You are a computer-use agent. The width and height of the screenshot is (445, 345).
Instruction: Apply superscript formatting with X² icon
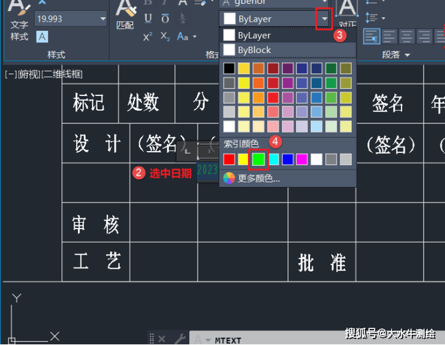pyautogui.click(x=148, y=36)
